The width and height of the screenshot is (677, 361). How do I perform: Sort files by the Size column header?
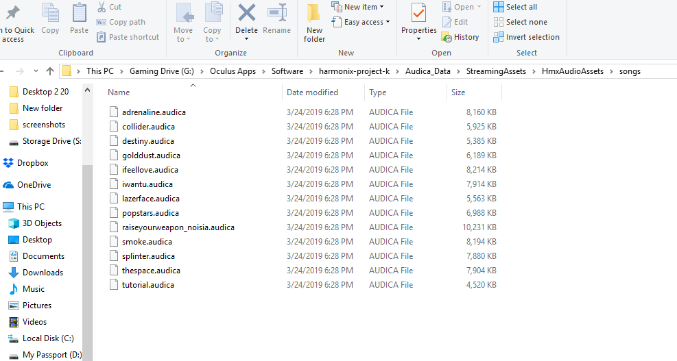pos(458,92)
